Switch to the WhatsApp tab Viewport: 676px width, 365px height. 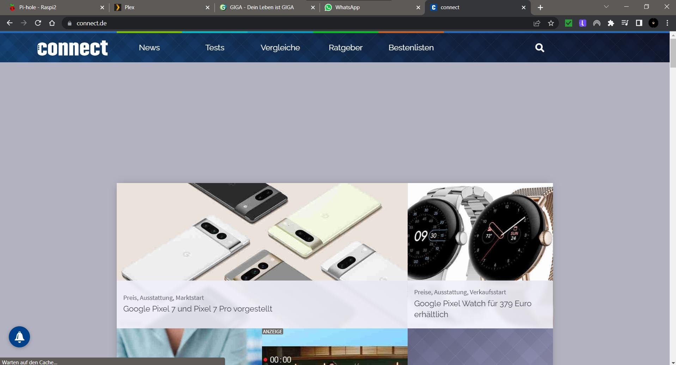tap(370, 7)
